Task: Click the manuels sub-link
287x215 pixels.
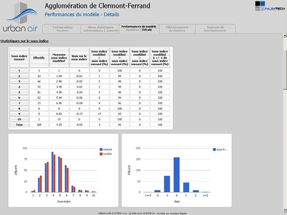Action: (112, 31)
